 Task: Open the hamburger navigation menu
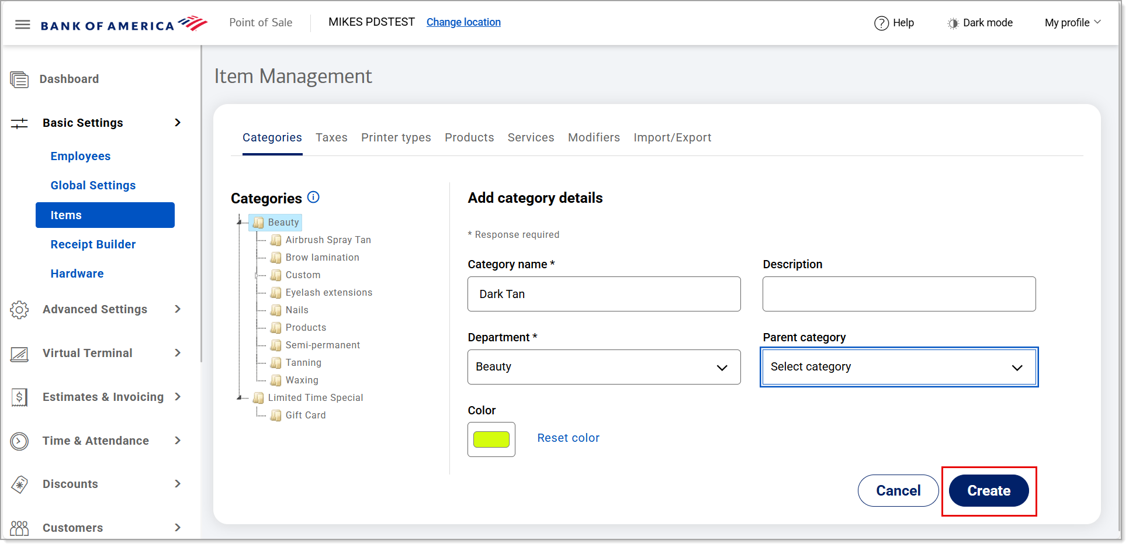pos(23,25)
